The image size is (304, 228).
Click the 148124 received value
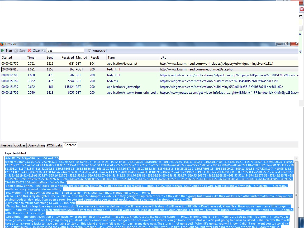click(69, 87)
